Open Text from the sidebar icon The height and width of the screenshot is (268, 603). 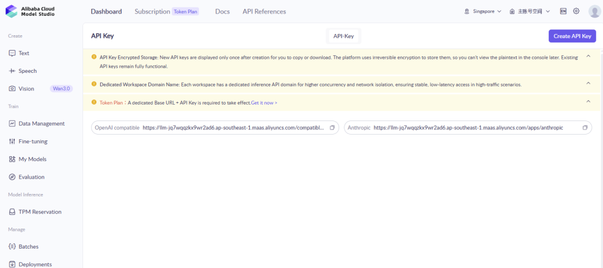[x=12, y=53]
